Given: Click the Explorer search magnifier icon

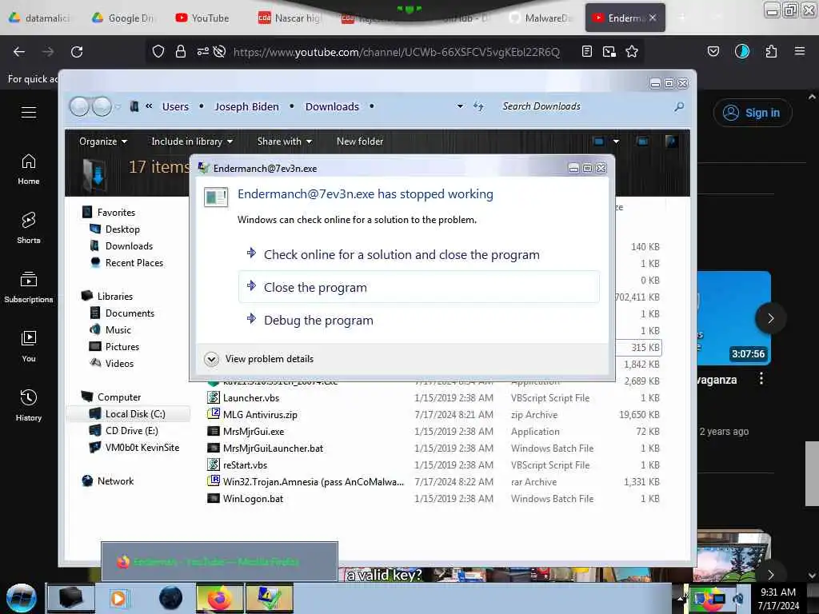Looking at the screenshot, I should [x=678, y=106].
